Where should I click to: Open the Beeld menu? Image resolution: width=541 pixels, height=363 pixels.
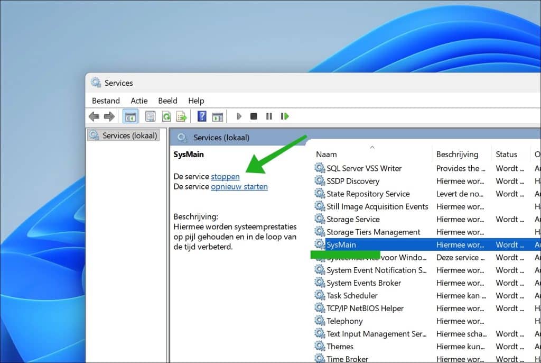(167, 101)
